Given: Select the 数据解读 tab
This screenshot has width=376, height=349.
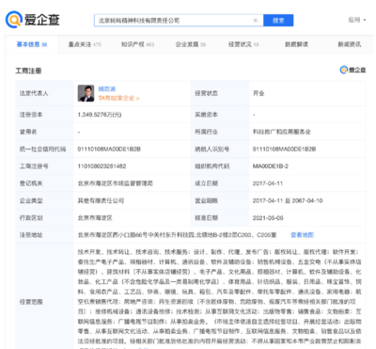Looking at the screenshot, I should [x=296, y=44].
